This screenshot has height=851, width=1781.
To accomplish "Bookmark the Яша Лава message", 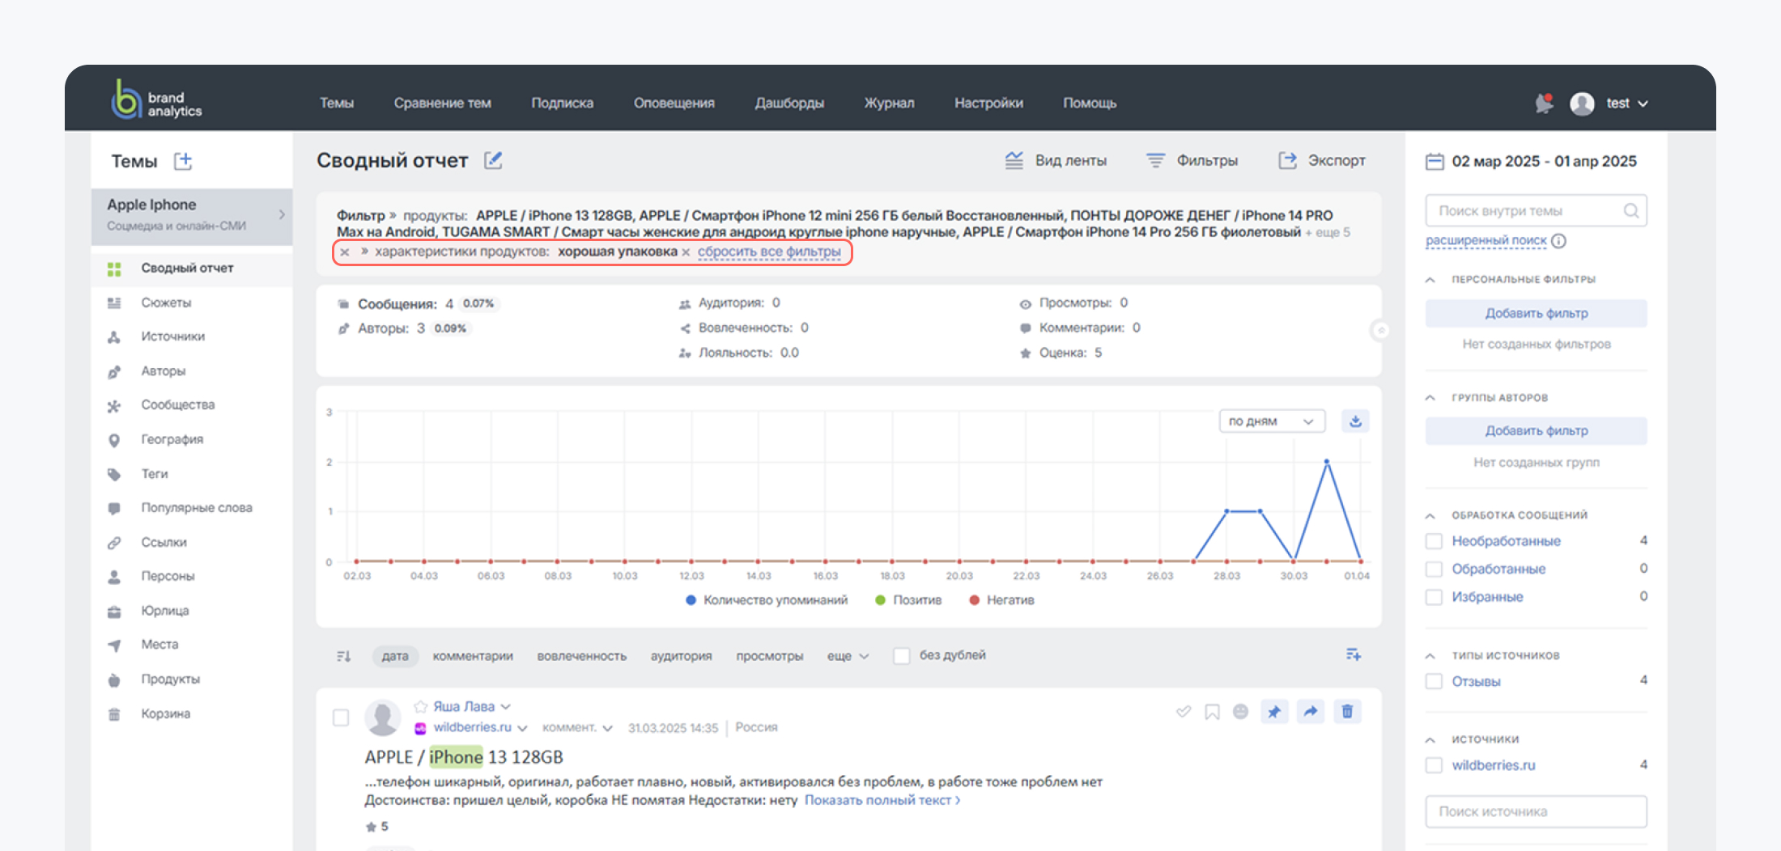I will 1212,712.
